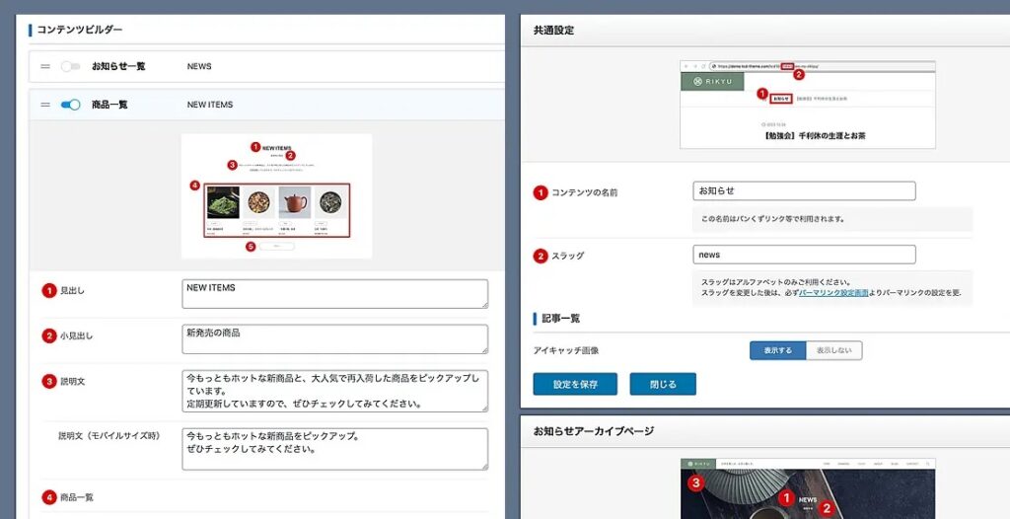The width and height of the screenshot is (1010, 519).
Task: Grab the drag handle of お知らせ一覧 row
Action: tap(45, 66)
